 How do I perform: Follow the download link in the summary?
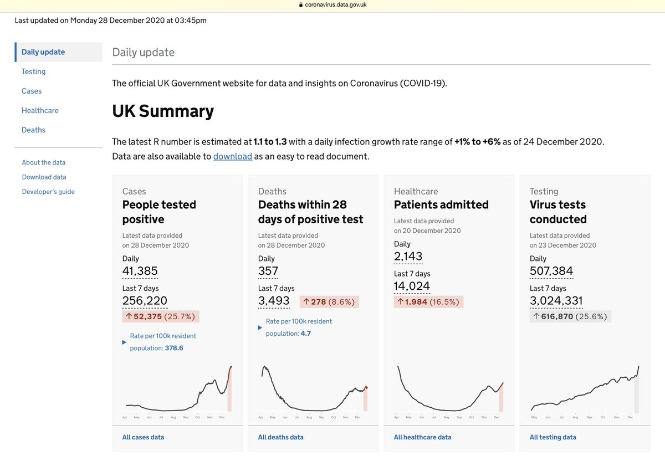coord(233,156)
